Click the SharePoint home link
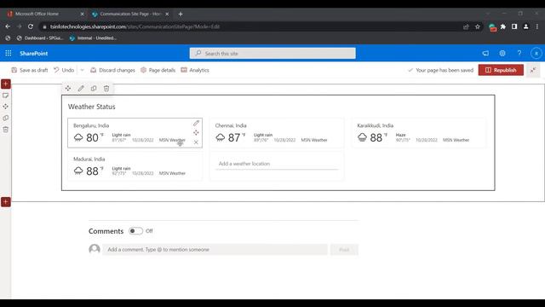545x307 pixels. point(34,53)
